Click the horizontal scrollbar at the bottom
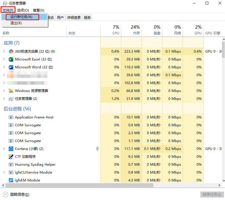225x200 pixels. click(79, 185)
